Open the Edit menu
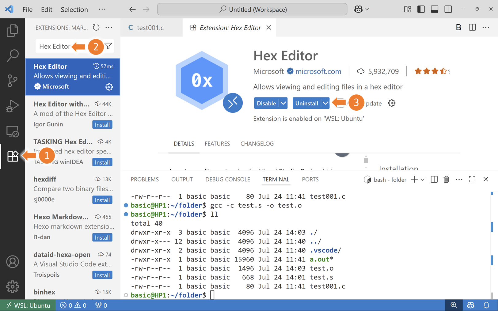This screenshot has width=498, height=311. pyautogui.click(x=47, y=9)
